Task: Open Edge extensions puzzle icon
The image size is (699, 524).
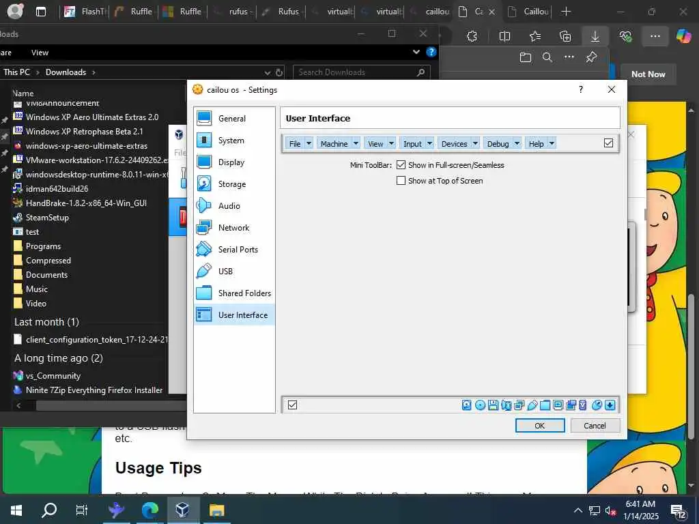Action: [x=472, y=37]
